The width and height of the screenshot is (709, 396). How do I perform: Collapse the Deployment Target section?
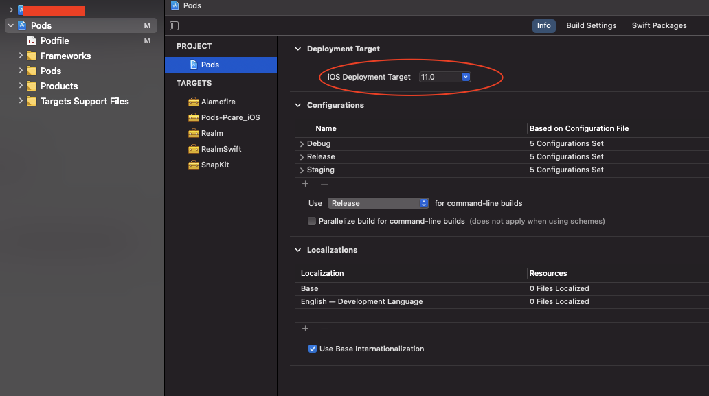[x=297, y=49]
